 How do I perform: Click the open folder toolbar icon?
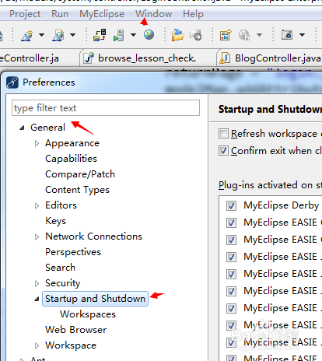coord(177,35)
